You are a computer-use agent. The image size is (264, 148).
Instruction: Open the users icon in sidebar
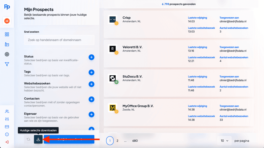7,112
